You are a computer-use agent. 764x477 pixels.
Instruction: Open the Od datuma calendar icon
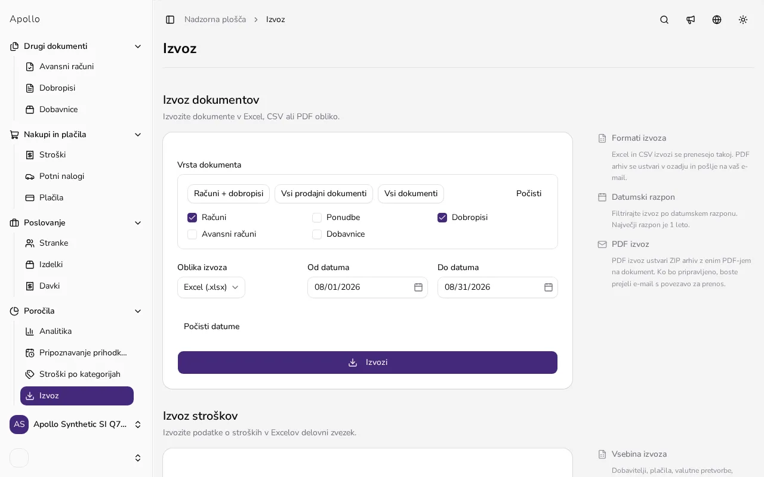coord(418,287)
